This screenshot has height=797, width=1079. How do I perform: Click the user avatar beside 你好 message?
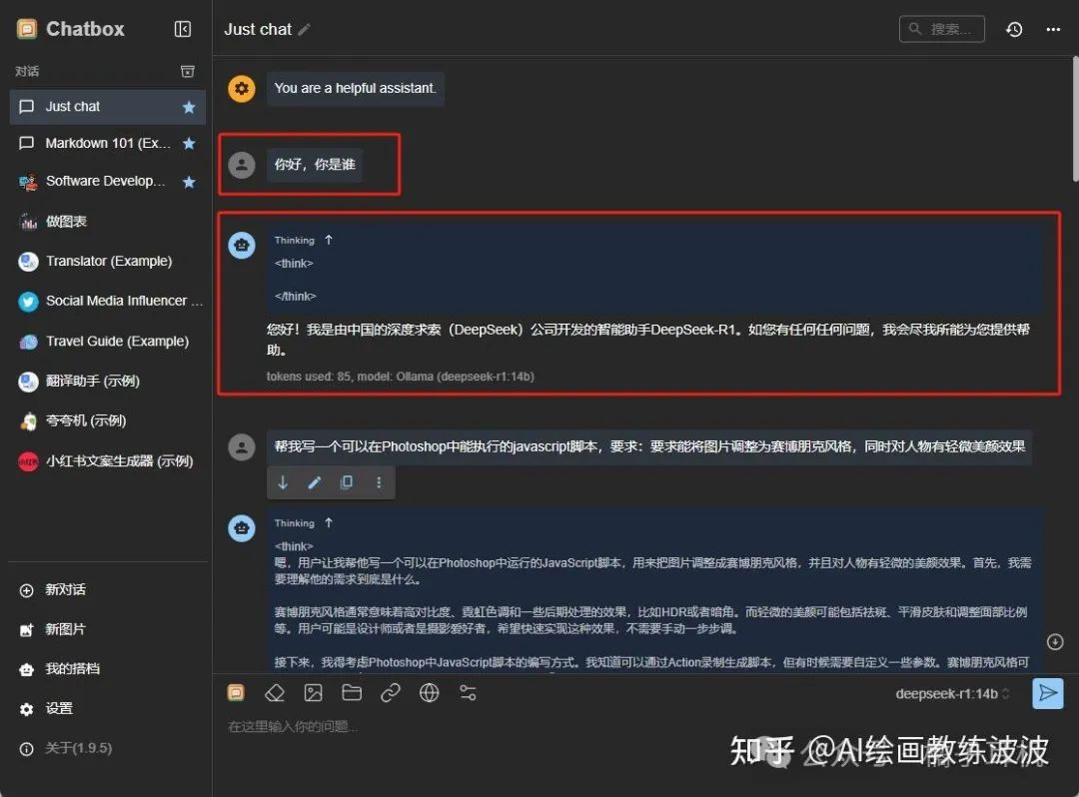coord(242,165)
